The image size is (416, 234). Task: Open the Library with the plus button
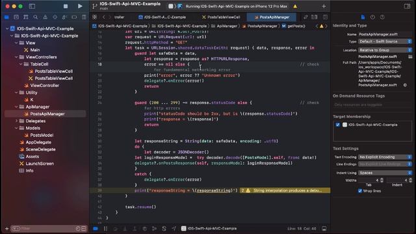(324, 6)
